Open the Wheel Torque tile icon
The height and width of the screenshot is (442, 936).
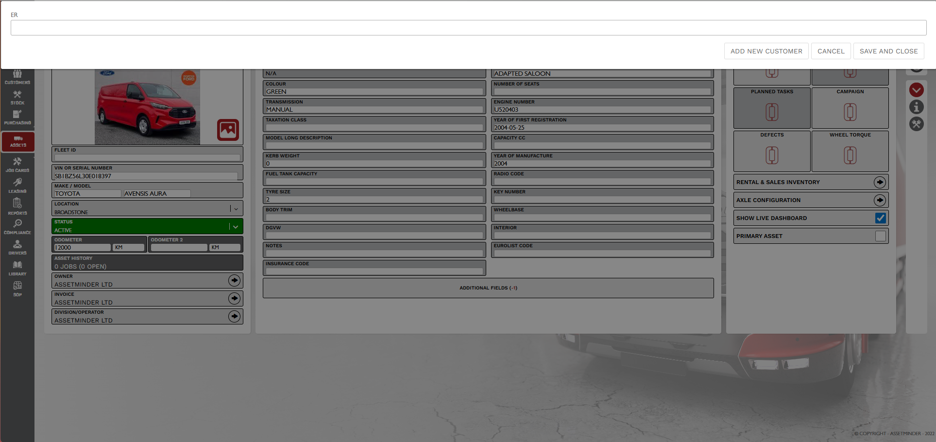pos(850,155)
